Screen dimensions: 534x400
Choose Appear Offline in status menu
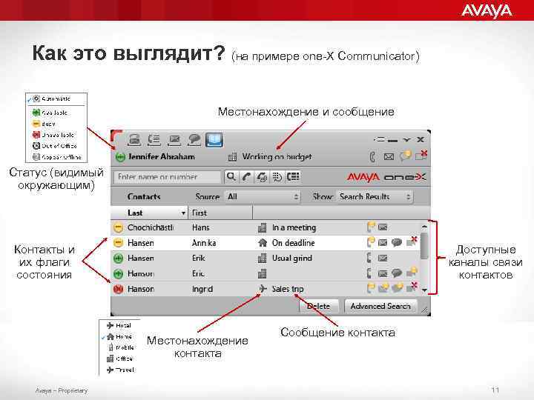pyautogui.click(x=57, y=157)
